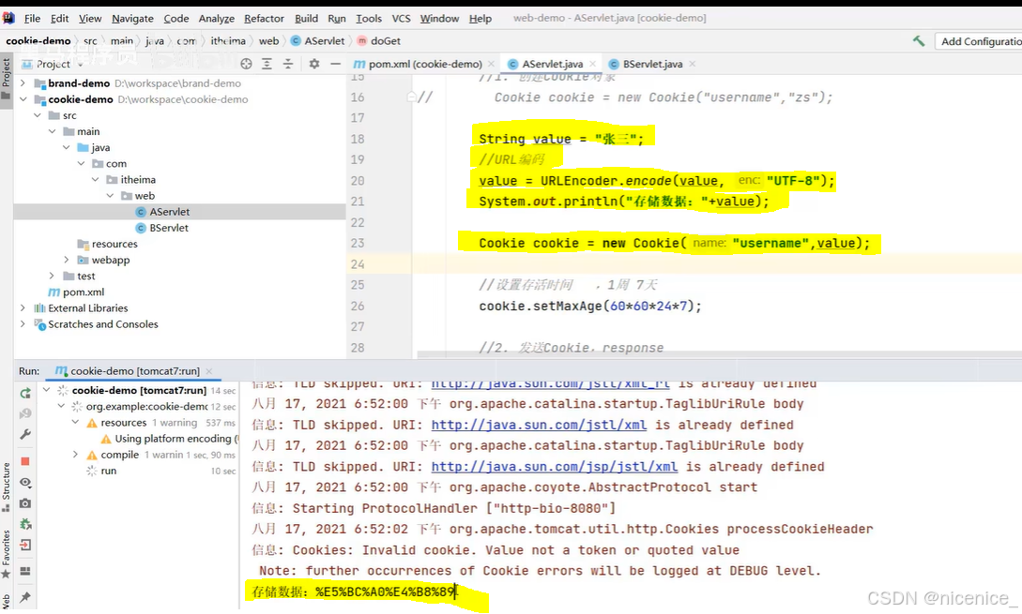Click the Collapse All icon in Project panel
This screenshot has width=1022, height=614.
coord(287,64)
